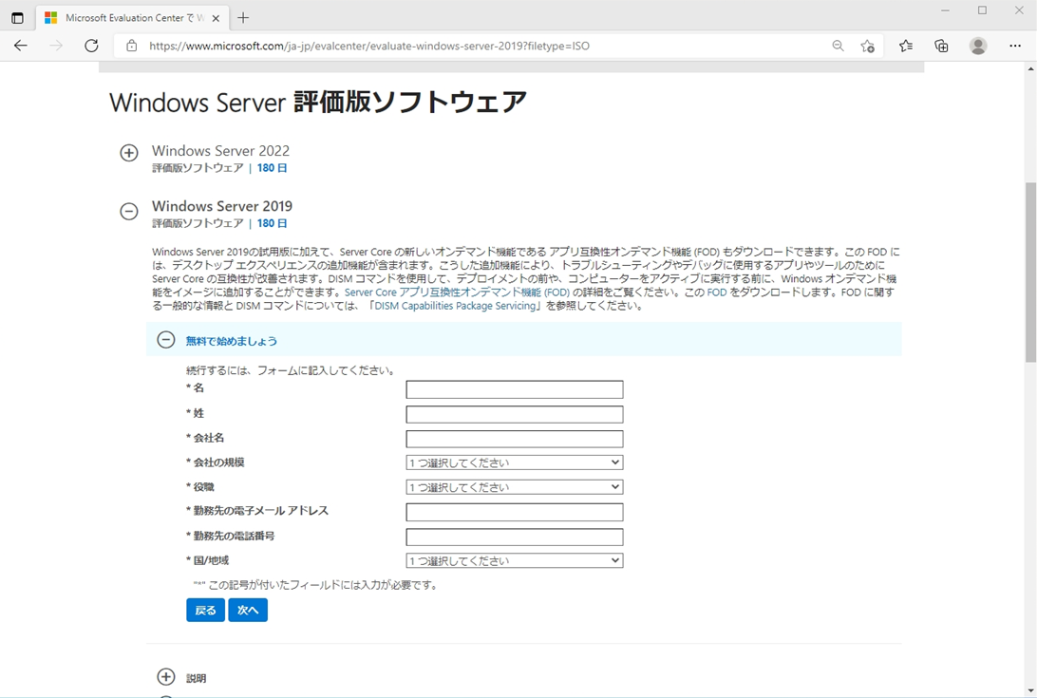Click the 会社名 input field
Viewport: 1037px width, 698px height.
coord(515,439)
